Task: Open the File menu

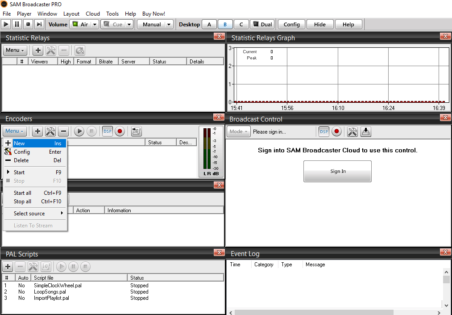Action: pos(7,13)
